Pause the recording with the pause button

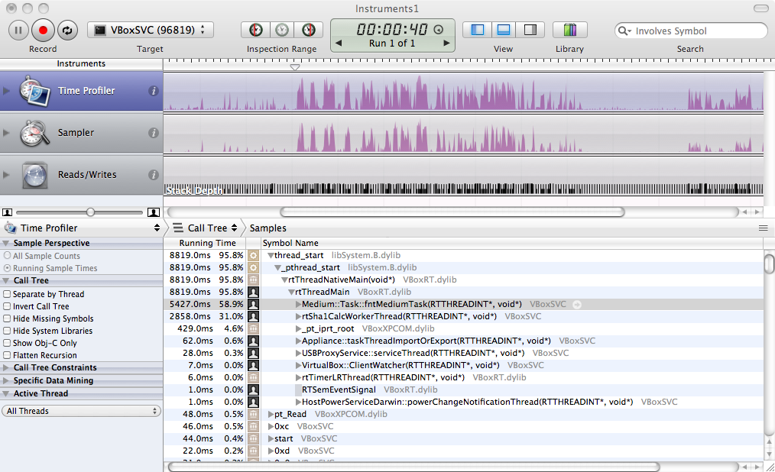18,30
